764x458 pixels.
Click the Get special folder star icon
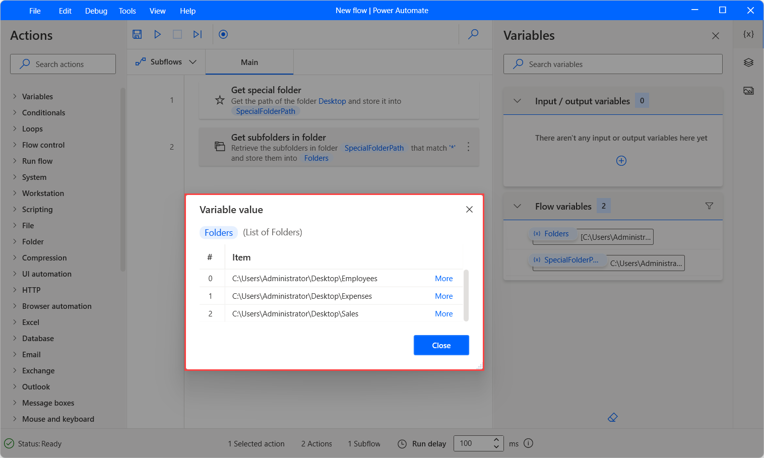tap(220, 100)
